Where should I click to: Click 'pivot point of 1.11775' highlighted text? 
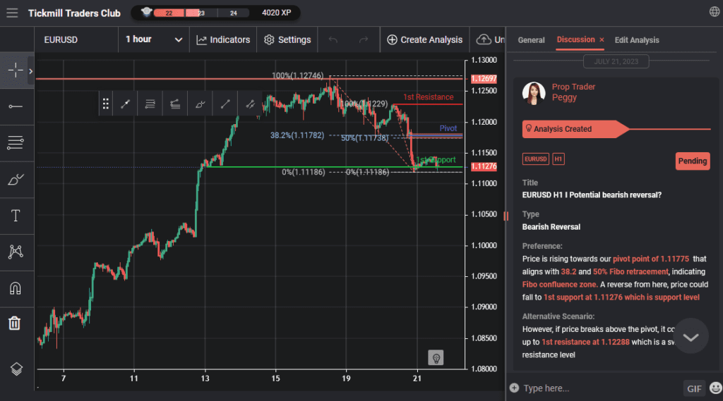coord(650,259)
